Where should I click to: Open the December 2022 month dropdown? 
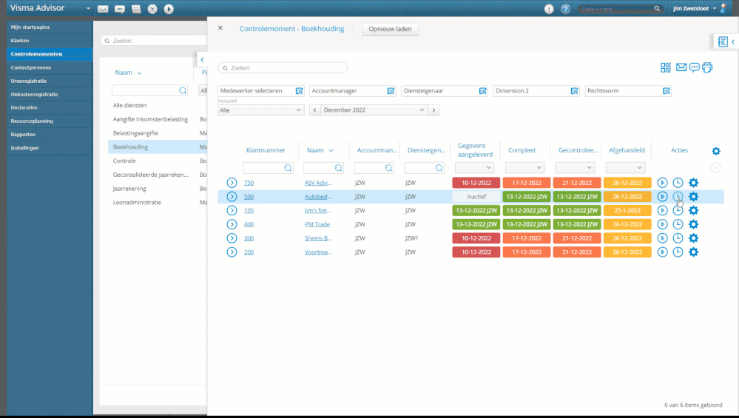[374, 109]
